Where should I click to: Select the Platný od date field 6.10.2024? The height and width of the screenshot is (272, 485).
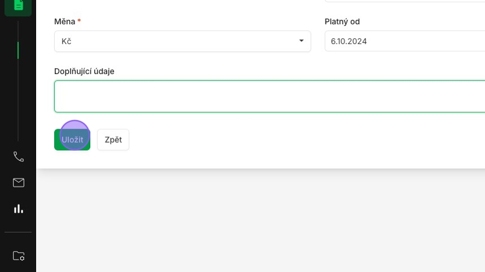405,41
